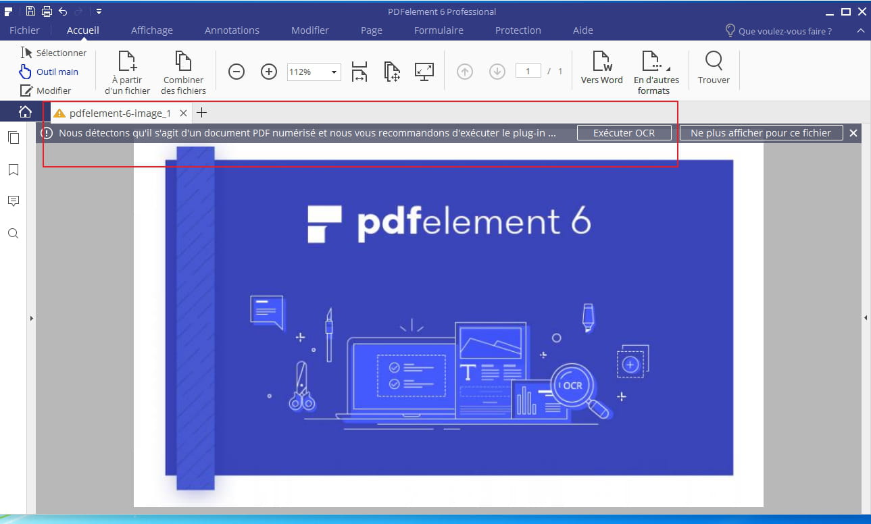The width and height of the screenshot is (871, 524).
Task: Go to next page with down arrow
Action: click(497, 72)
